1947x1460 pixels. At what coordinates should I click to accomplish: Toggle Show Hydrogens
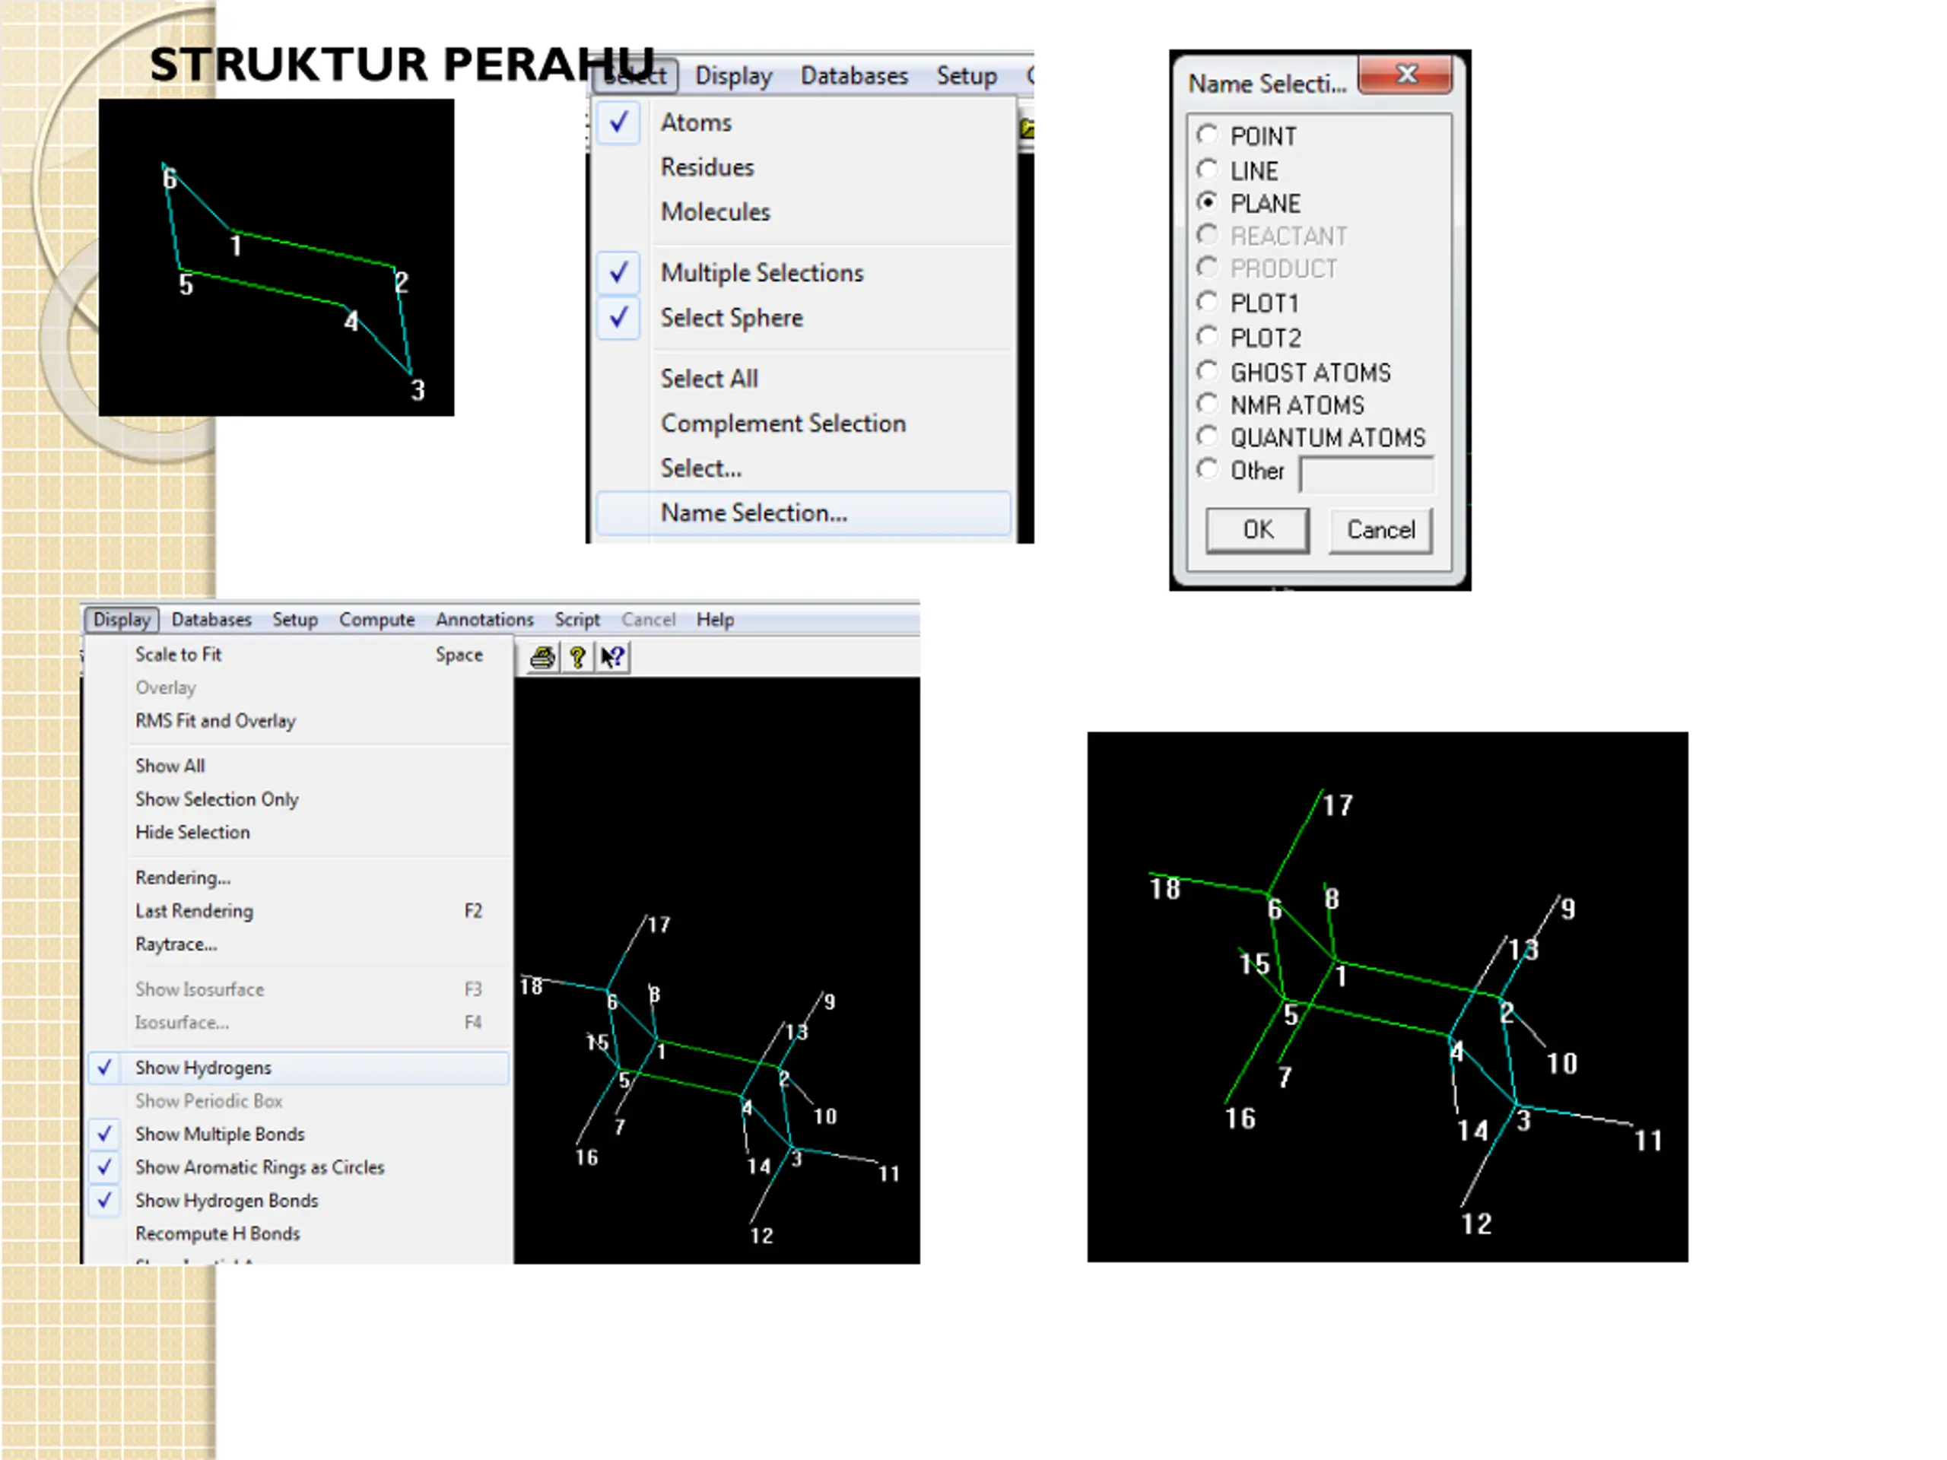(297, 1068)
